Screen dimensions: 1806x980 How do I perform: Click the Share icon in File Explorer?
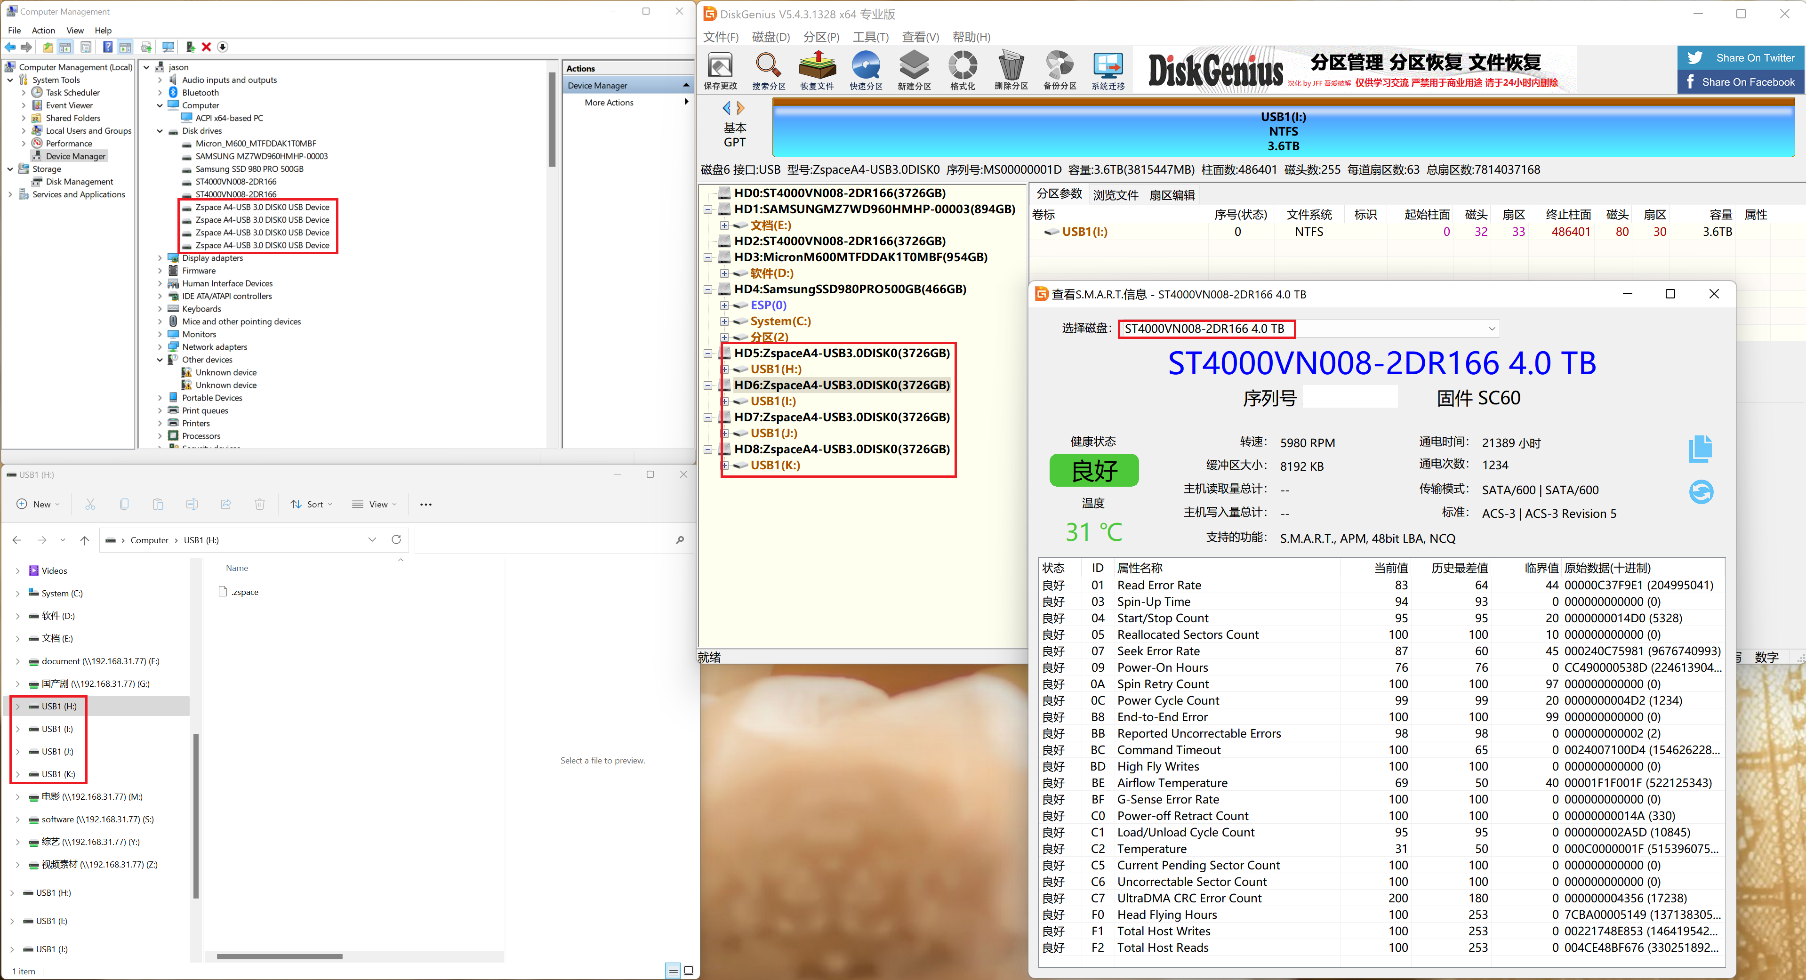click(226, 504)
